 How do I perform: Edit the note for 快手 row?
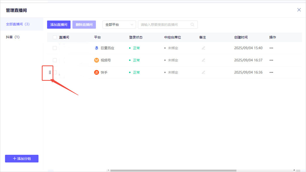203,73
